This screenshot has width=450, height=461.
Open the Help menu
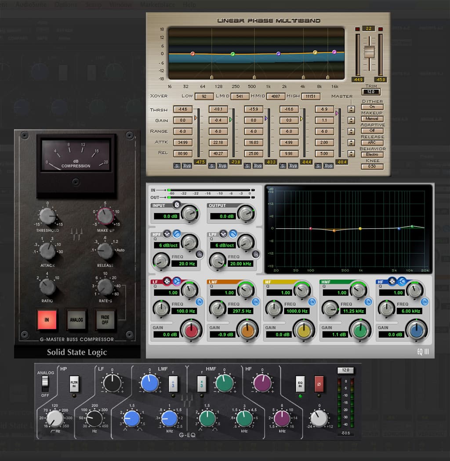coord(189,5)
